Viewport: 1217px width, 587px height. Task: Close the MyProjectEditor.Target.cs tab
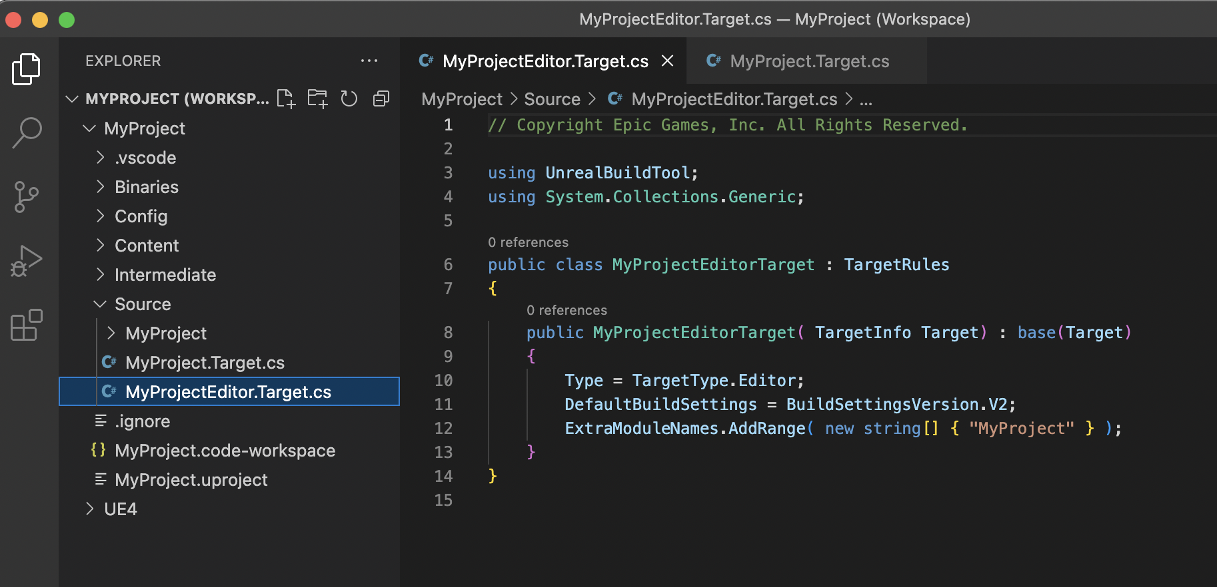pyautogui.click(x=667, y=61)
